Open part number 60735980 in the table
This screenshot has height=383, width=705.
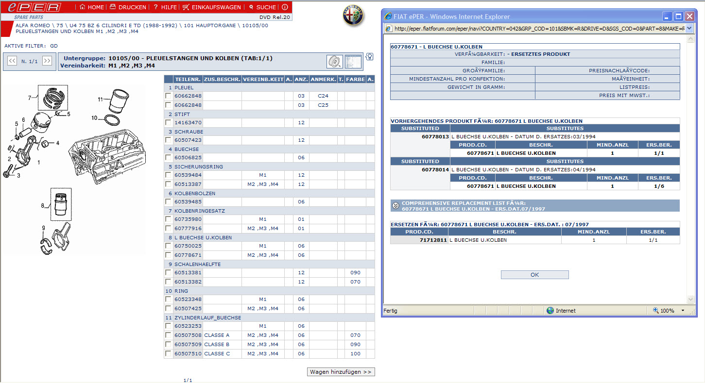tap(188, 219)
